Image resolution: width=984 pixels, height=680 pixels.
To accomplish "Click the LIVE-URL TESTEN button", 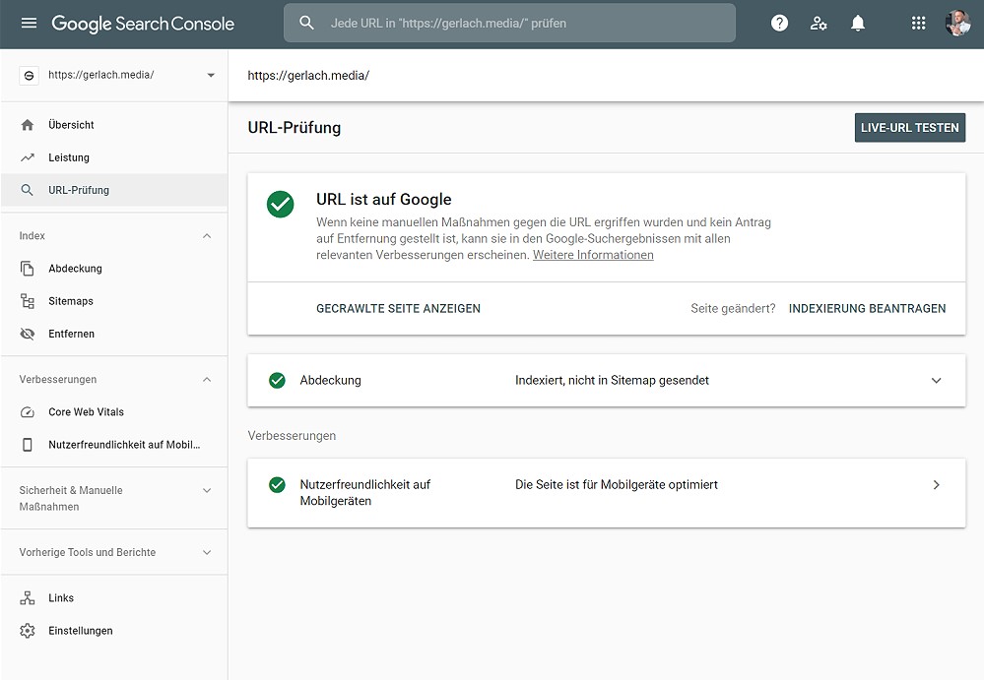I will tap(909, 128).
